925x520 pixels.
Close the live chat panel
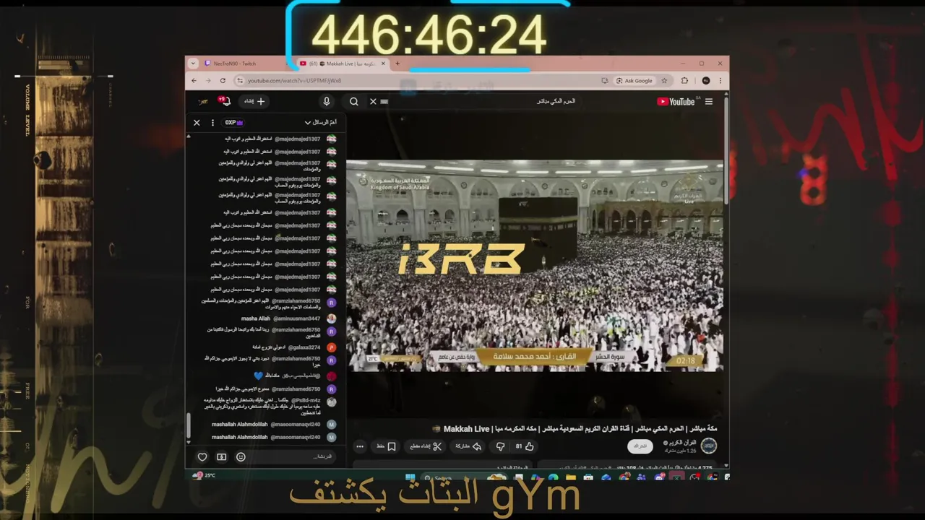tap(197, 123)
